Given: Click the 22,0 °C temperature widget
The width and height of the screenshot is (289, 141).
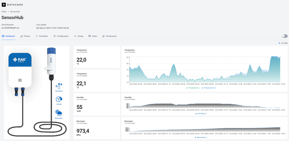Looking at the screenshot, I should click(x=97, y=57).
